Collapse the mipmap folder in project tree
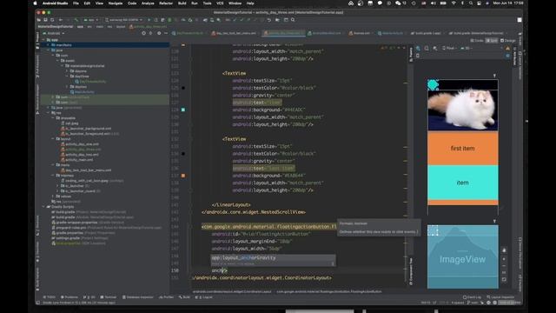Screen dimensions: 556x313 tap(53, 176)
